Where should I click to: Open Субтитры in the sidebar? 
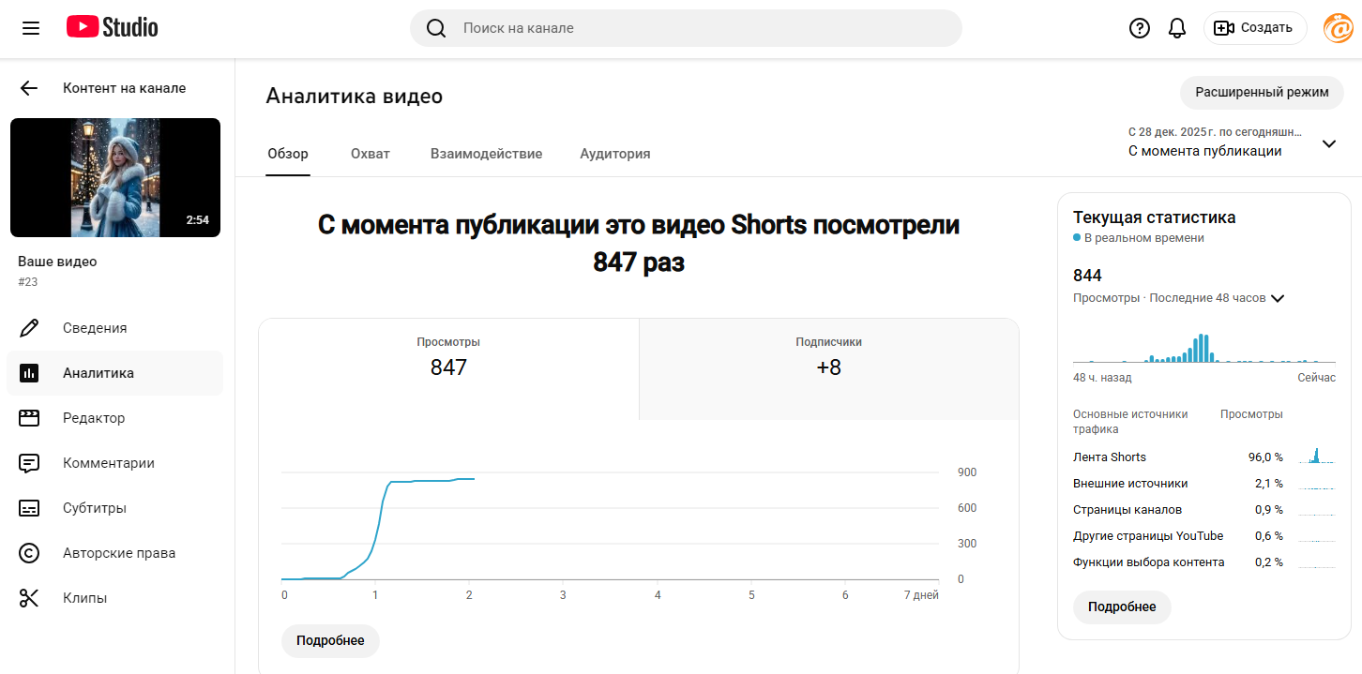click(94, 508)
